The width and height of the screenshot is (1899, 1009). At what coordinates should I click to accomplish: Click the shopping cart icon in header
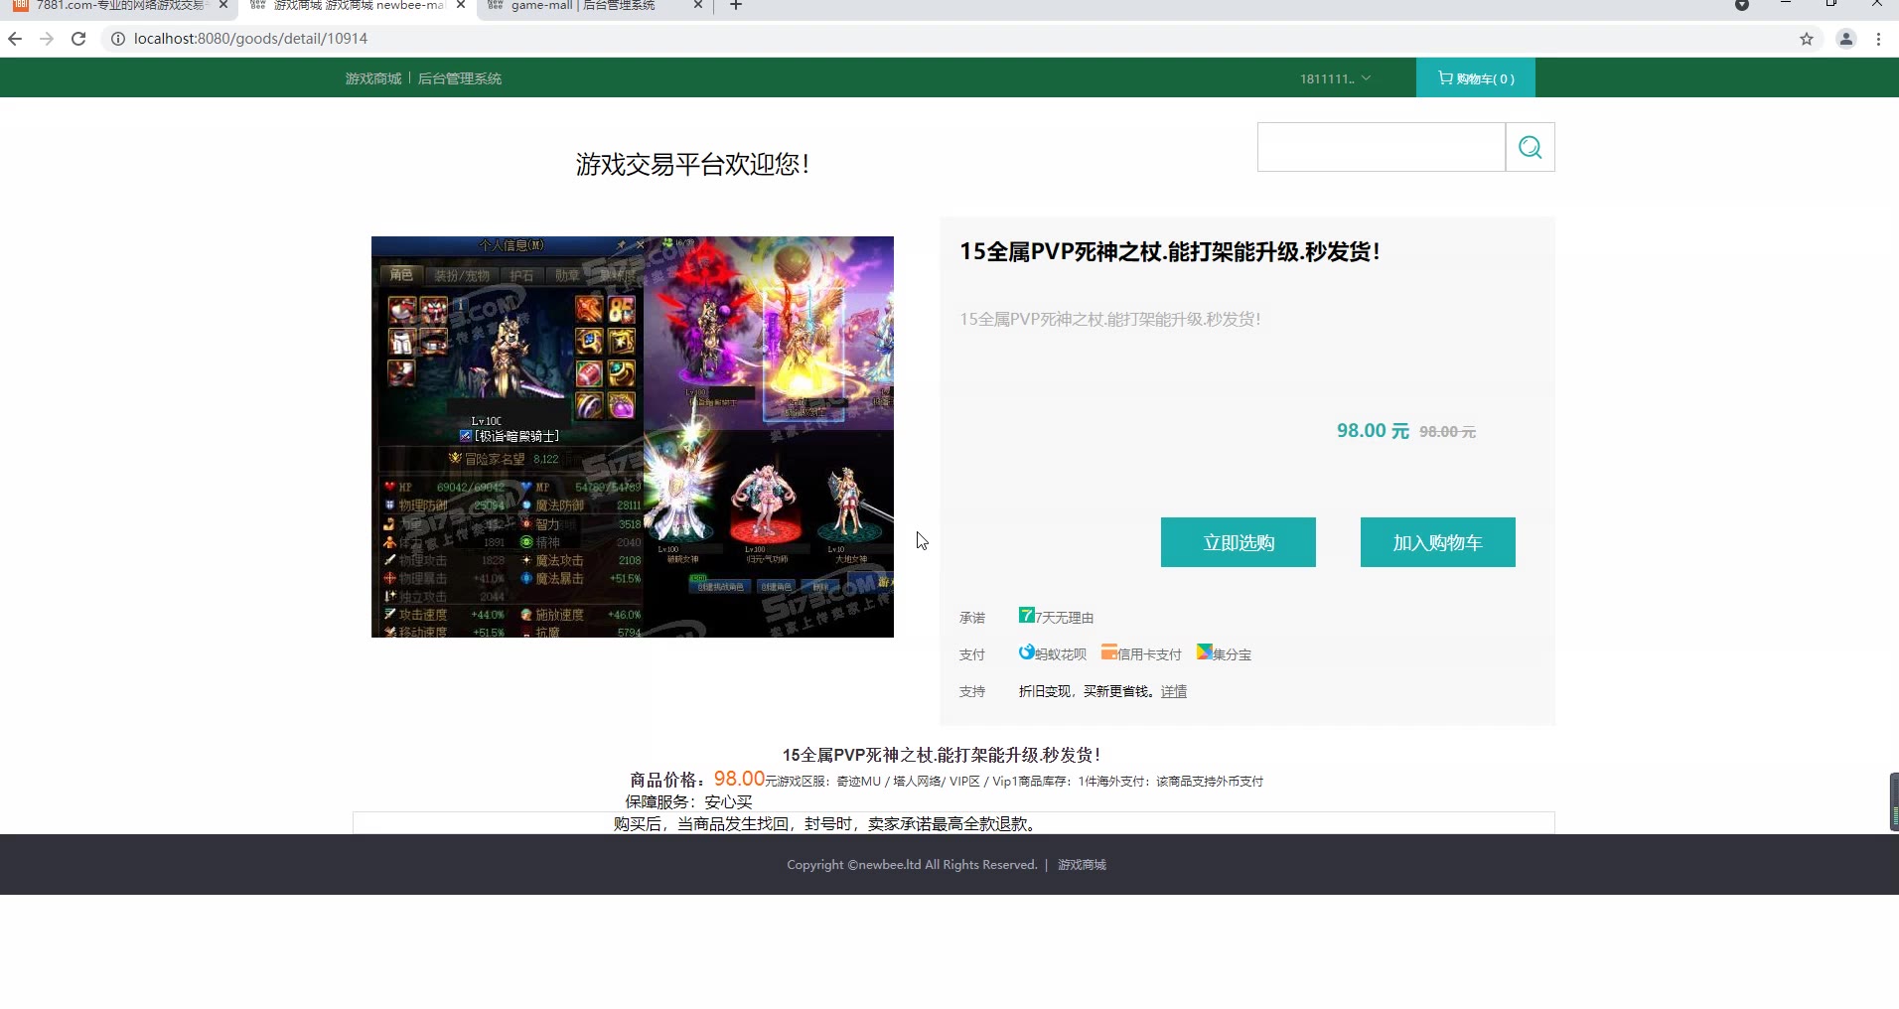point(1445,77)
